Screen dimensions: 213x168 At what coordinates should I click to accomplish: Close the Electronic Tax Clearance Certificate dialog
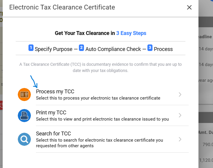(x=189, y=7)
